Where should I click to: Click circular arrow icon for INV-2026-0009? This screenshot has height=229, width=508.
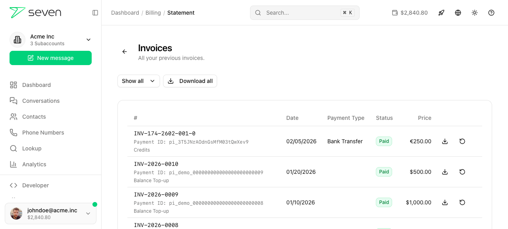[x=462, y=202]
